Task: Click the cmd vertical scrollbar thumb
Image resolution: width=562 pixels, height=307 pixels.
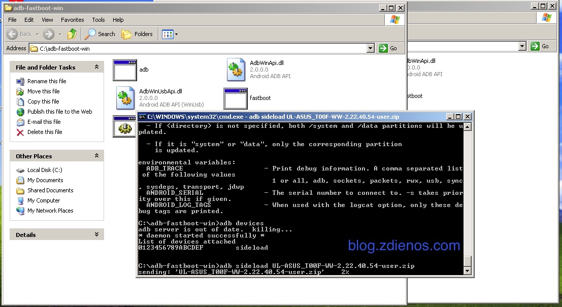Action: coord(468,261)
